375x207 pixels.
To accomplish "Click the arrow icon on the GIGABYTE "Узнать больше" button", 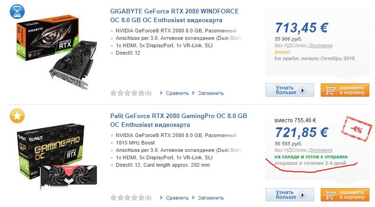I will [x=302, y=90].
